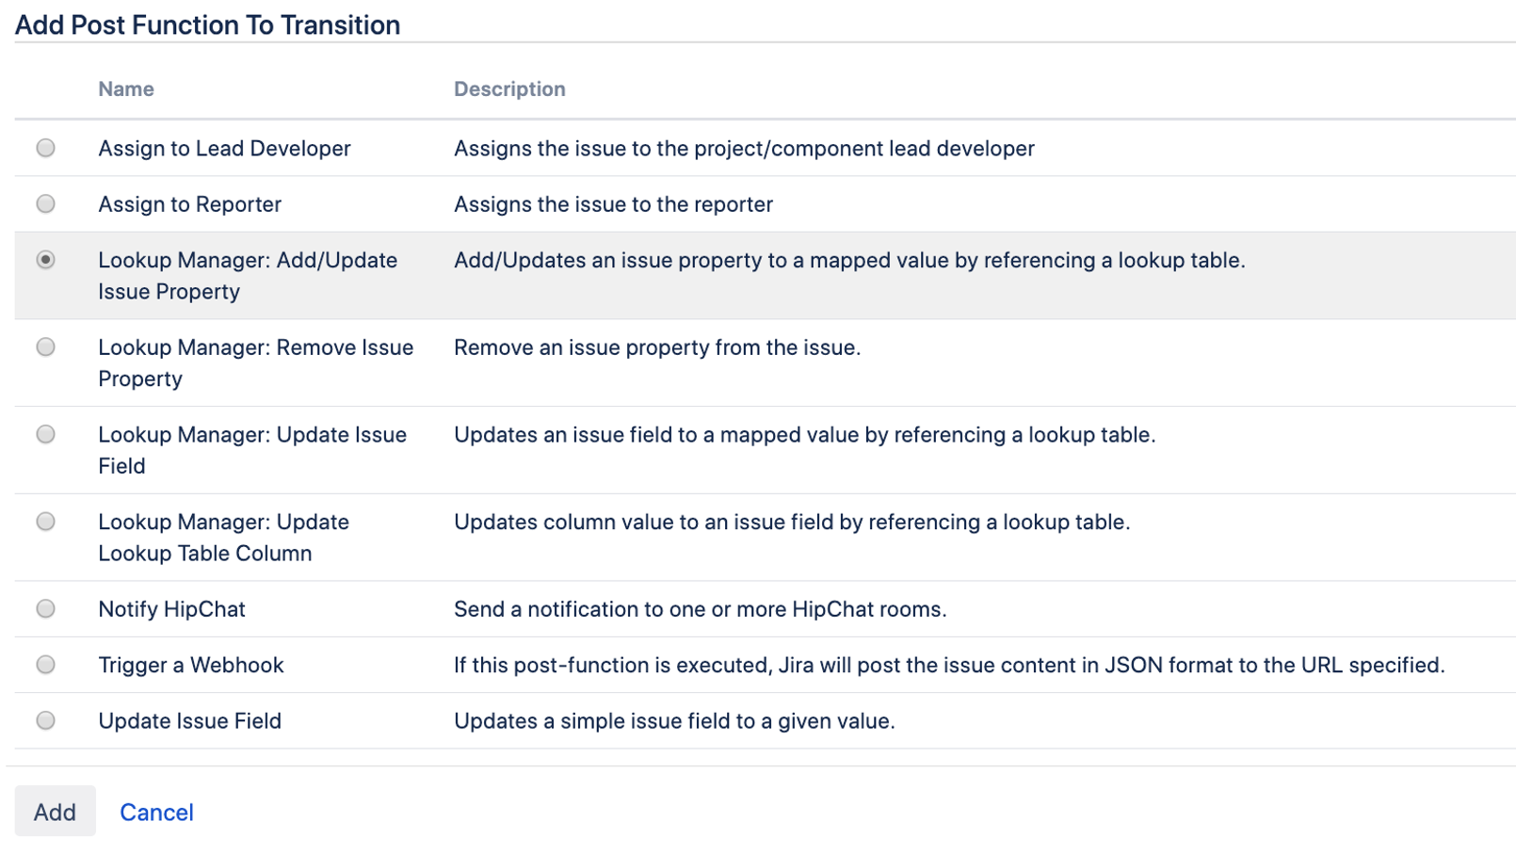Viewport: 1516px width, 853px height.
Task: Select the Assign to Reporter radio button
Action: [45, 203]
